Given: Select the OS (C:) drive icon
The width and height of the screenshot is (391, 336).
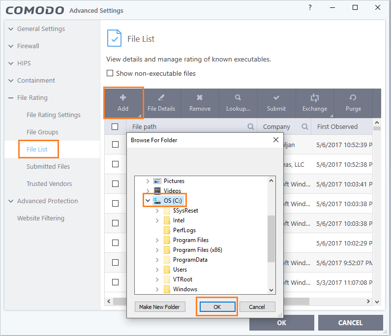Looking at the screenshot, I should (x=157, y=201).
